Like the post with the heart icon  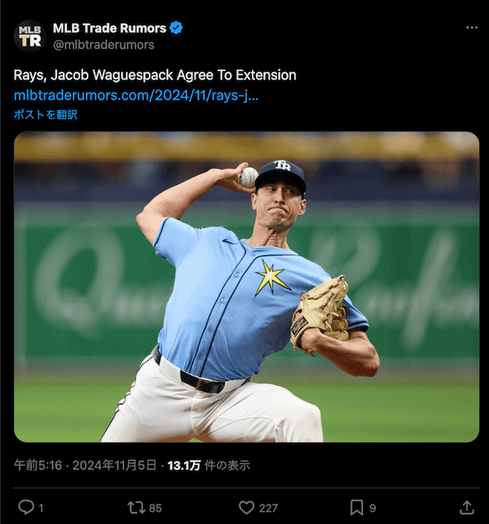pos(247,508)
